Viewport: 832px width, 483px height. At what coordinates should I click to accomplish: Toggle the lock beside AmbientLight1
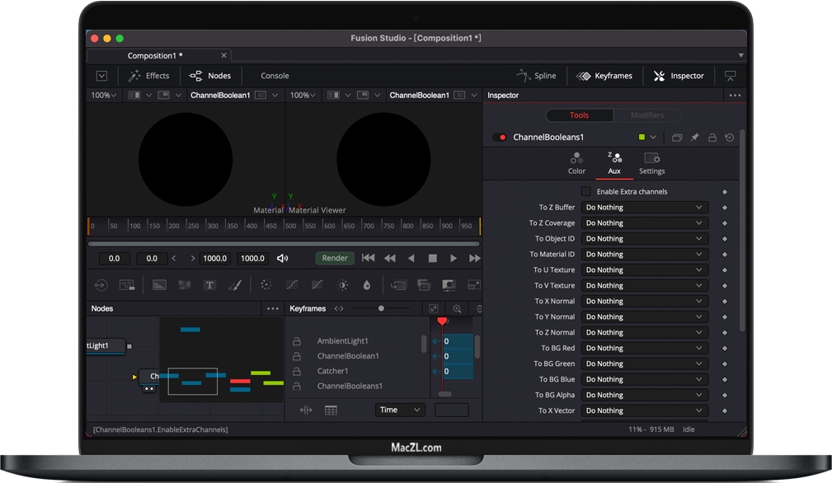(x=297, y=341)
